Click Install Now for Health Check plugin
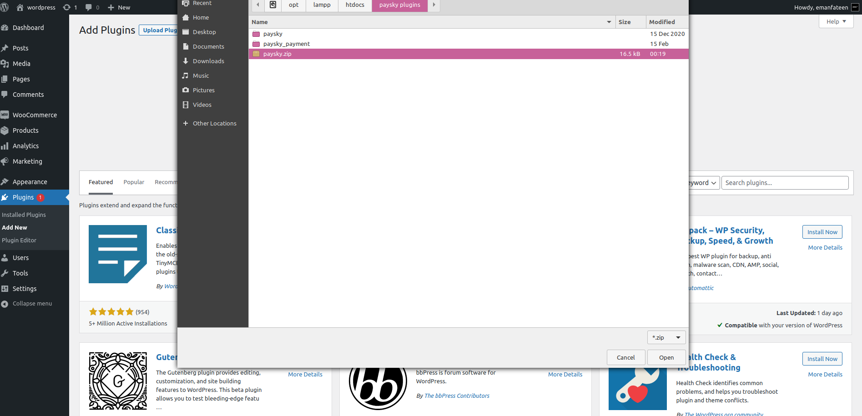The image size is (862, 416). pyautogui.click(x=822, y=359)
